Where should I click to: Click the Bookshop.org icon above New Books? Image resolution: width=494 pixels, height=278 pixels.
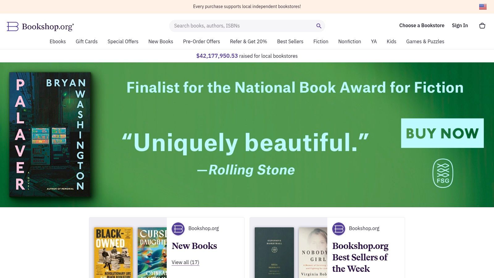(178, 229)
